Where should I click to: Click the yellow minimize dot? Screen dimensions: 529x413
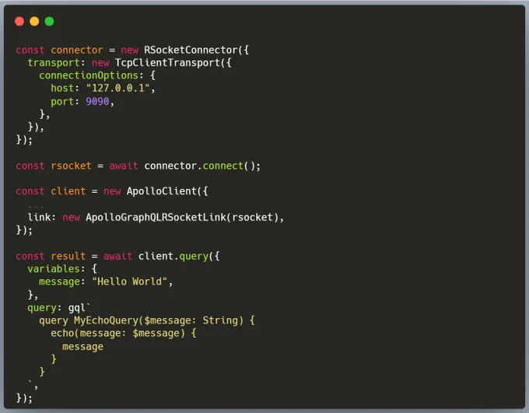pyautogui.click(x=34, y=22)
